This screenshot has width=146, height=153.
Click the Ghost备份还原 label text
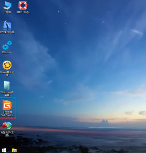coord(7,74)
